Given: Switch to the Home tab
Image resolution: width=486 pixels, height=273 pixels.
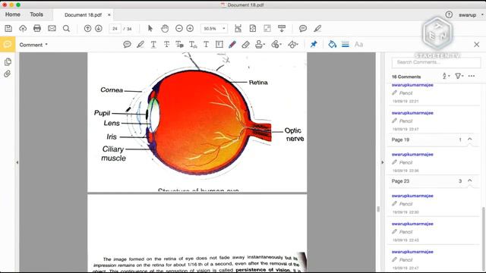Looking at the screenshot, I should [13, 14].
